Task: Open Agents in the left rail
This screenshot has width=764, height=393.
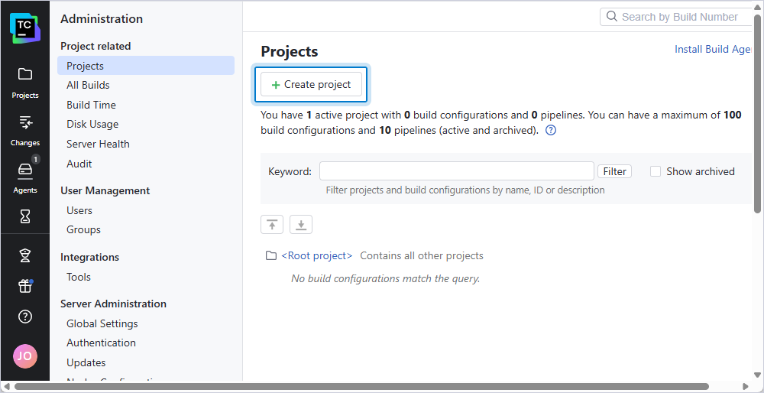Action: (x=25, y=177)
